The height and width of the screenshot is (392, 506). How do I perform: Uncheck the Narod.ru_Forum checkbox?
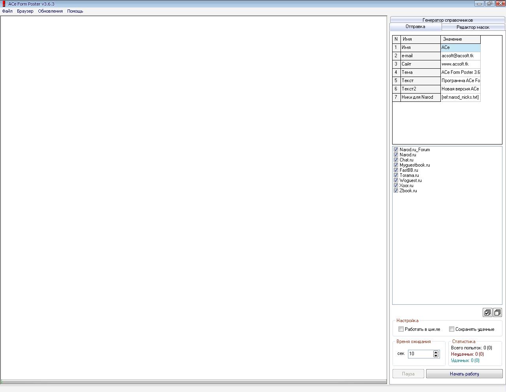pos(396,150)
